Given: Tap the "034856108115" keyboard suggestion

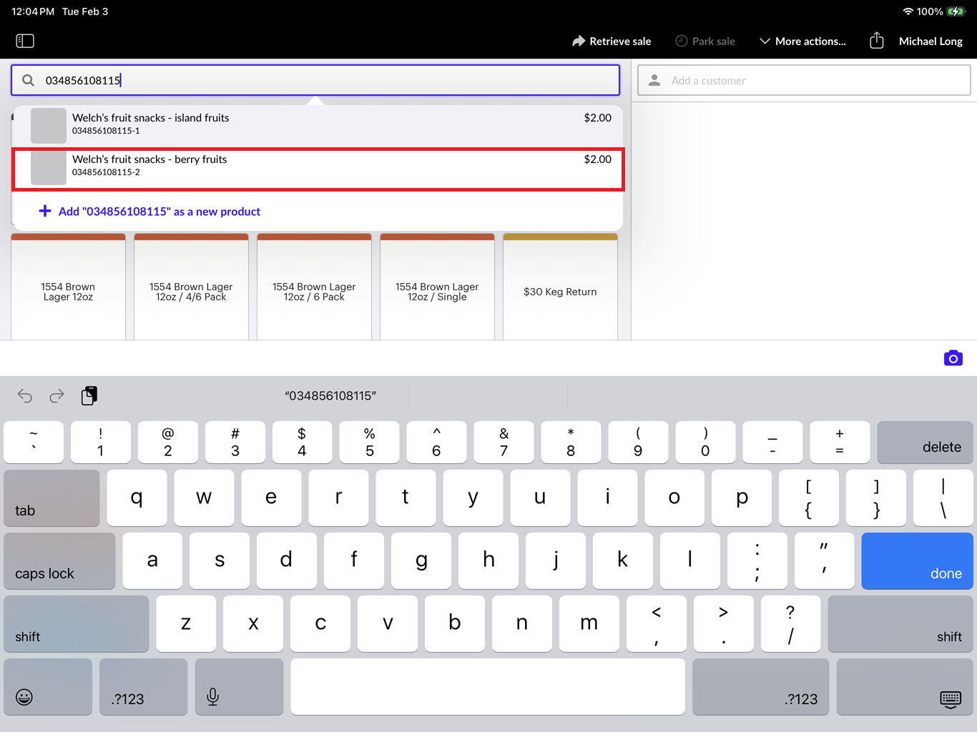Looking at the screenshot, I should [x=330, y=395].
